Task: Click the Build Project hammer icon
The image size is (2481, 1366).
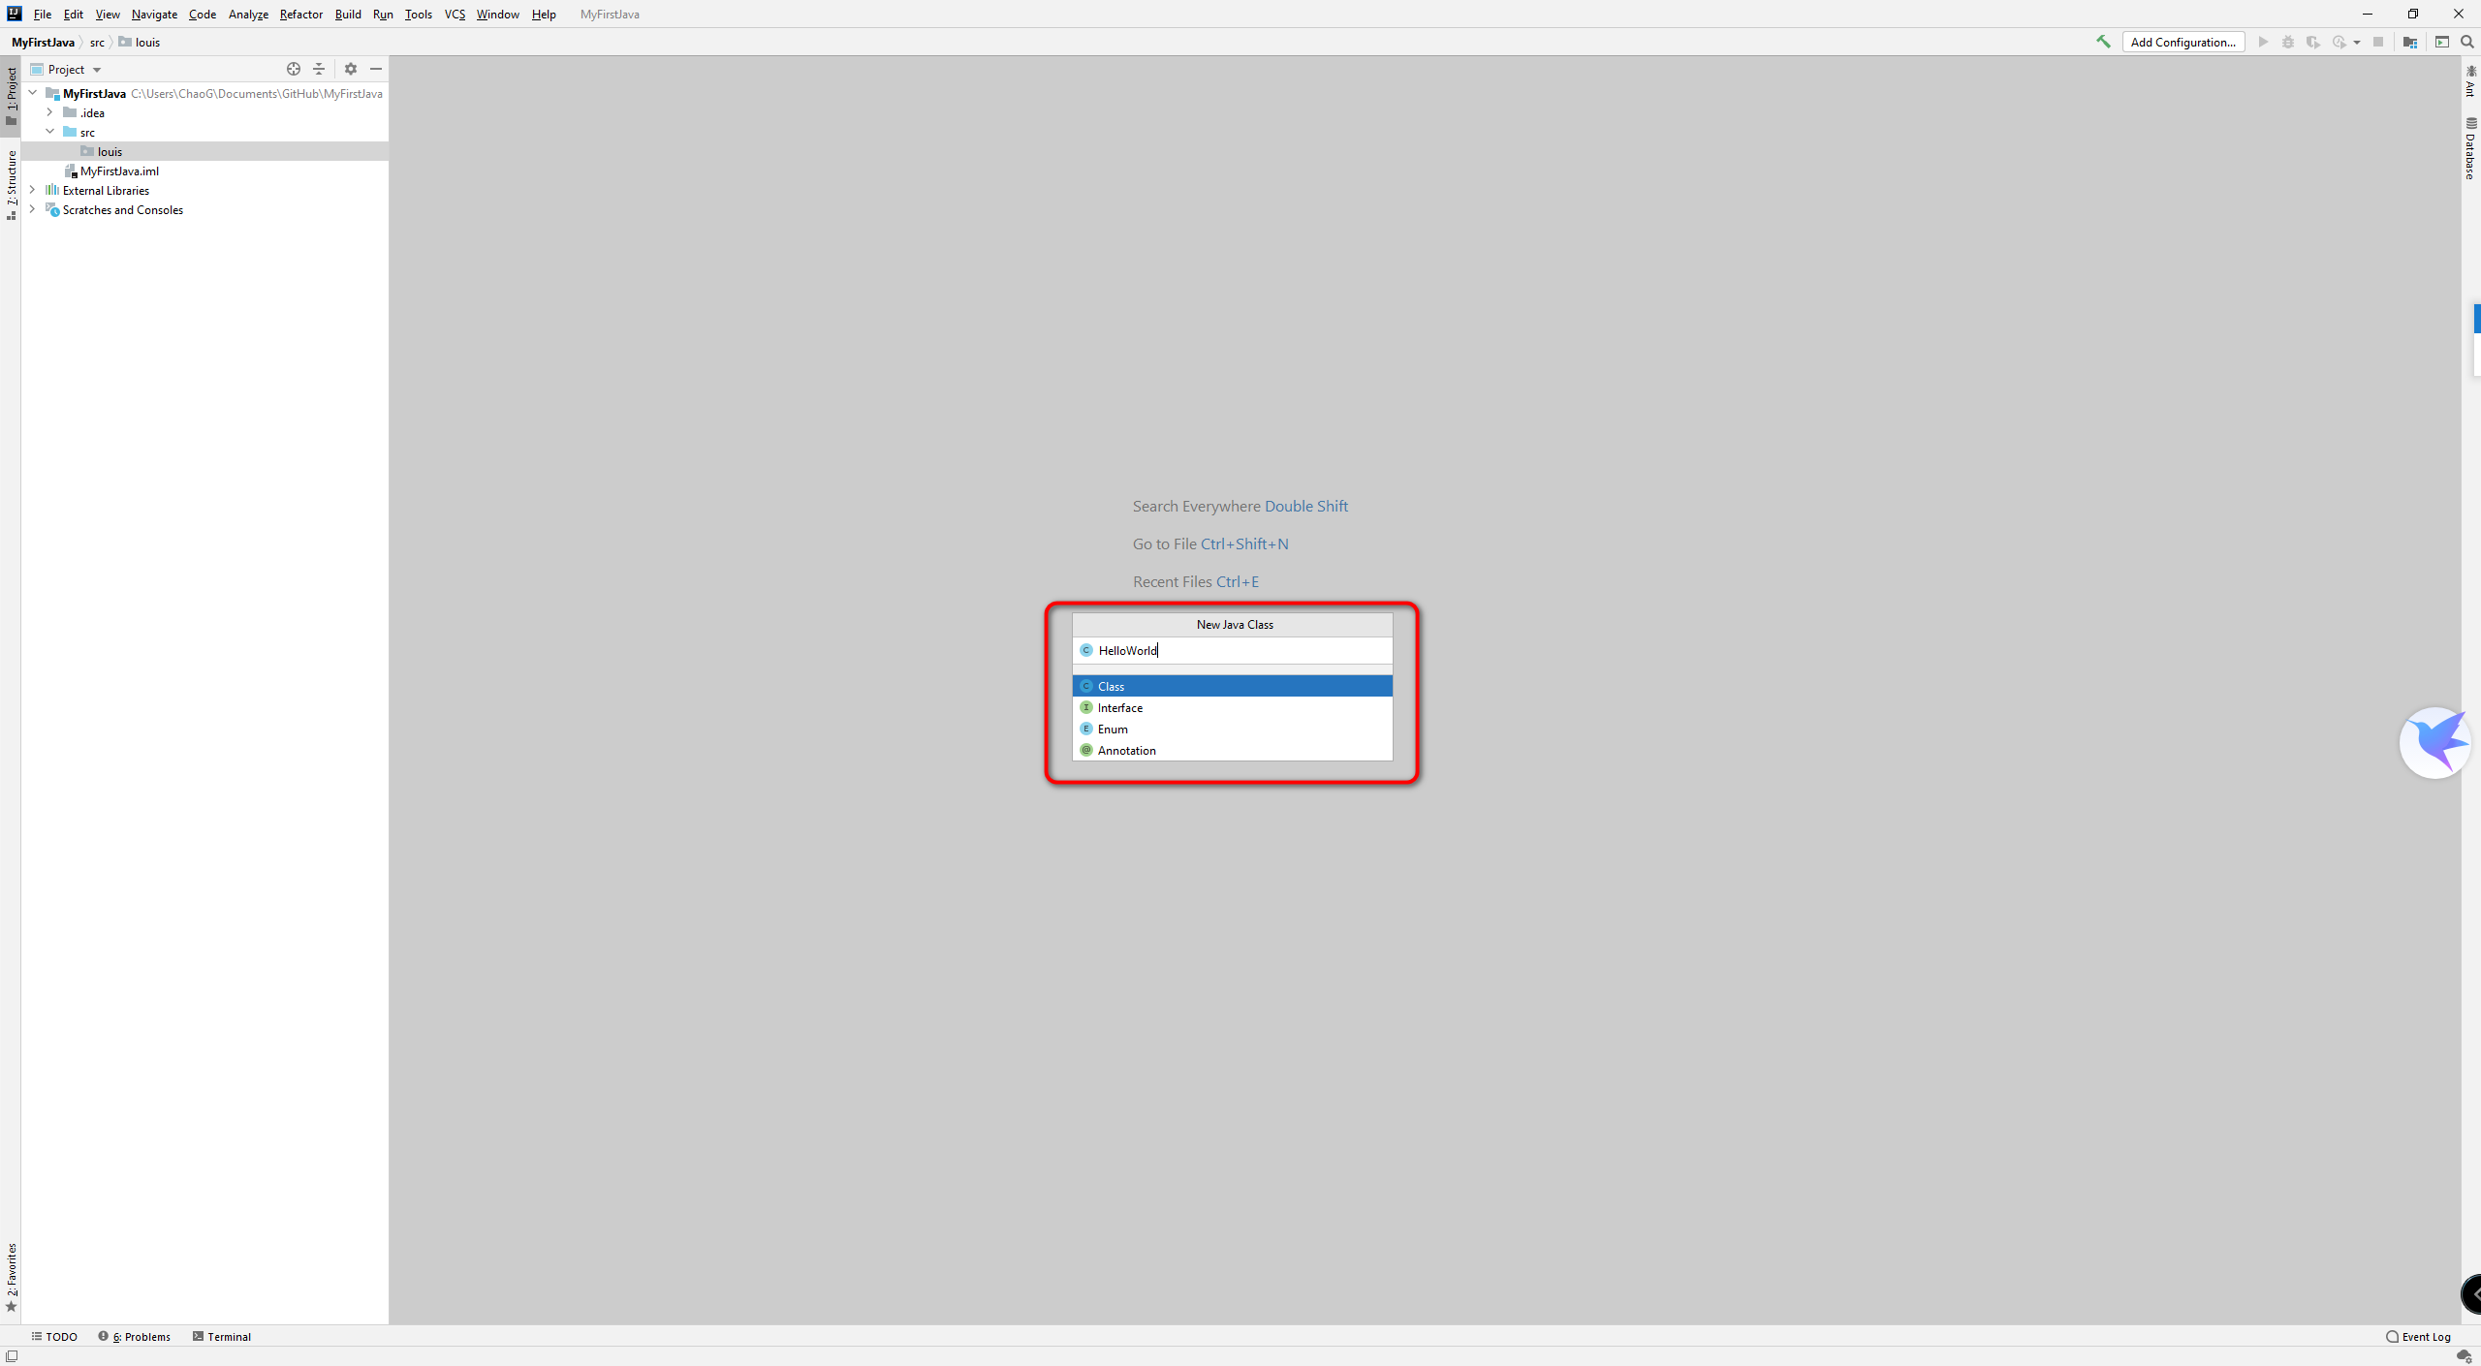Action: point(2103,42)
